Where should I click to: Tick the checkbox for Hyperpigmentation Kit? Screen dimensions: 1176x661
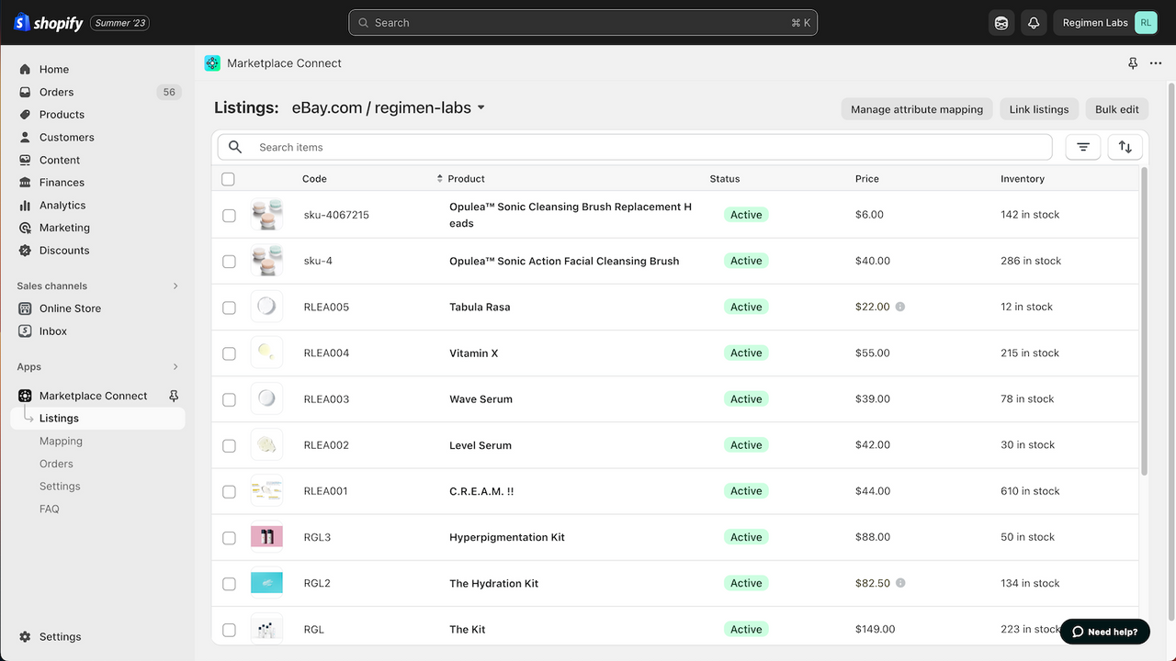coord(228,537)
